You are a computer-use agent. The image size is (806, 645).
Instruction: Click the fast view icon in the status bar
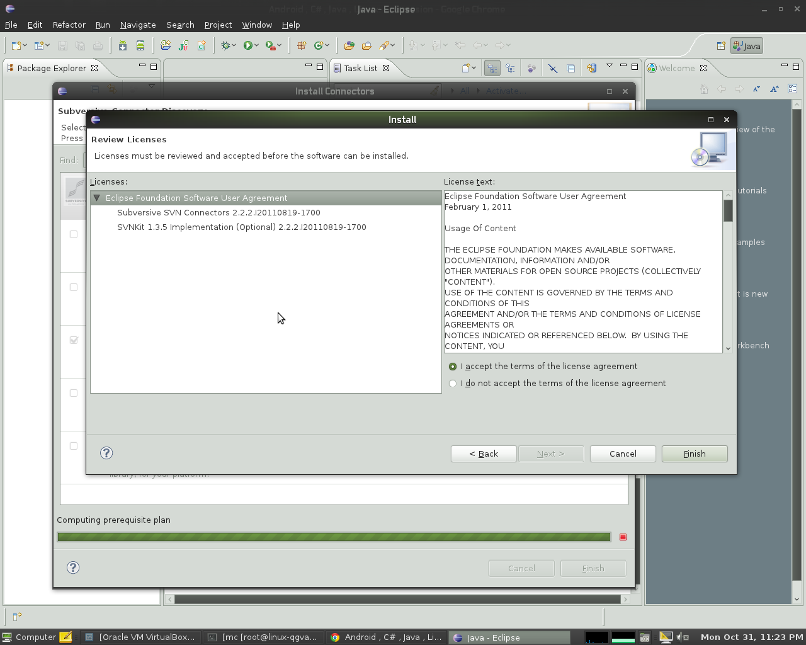(x=17, y=616)
